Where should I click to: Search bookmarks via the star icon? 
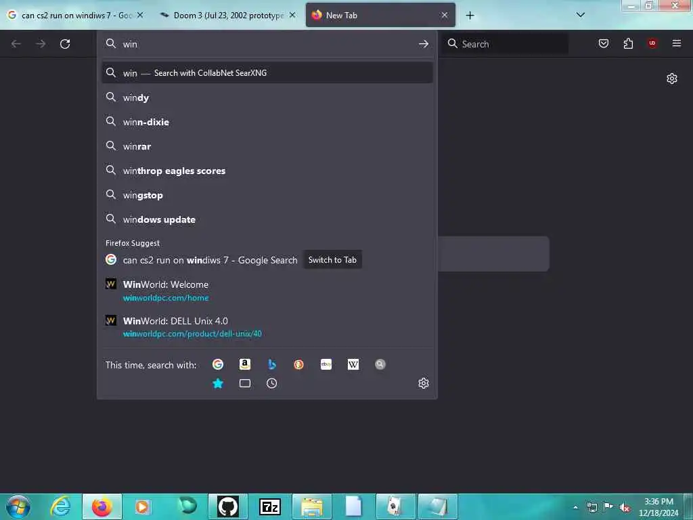[x=217, y=383]
